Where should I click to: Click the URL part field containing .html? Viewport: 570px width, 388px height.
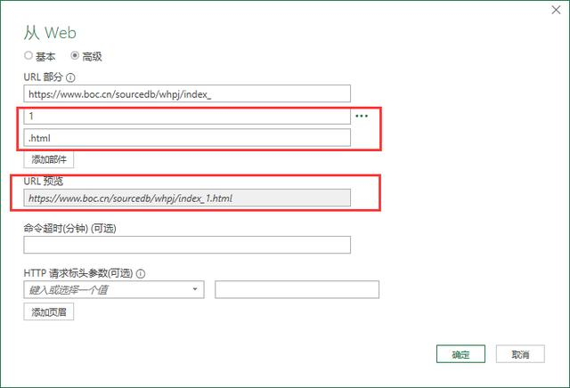[x=187, y=138]
